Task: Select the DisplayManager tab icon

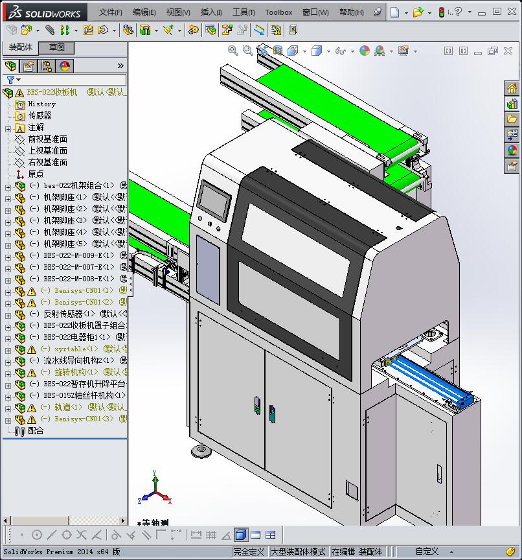Action: pyautogui.click(x=65, y=65)
